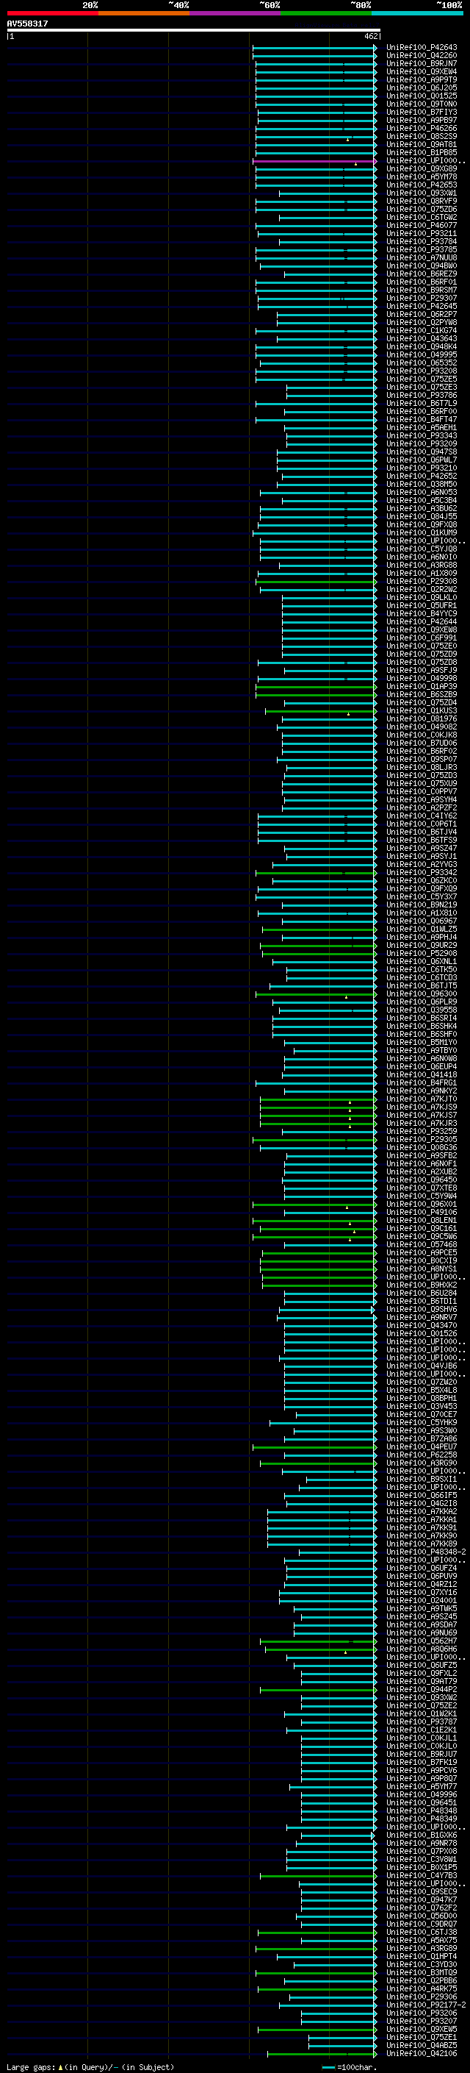Image resolution: width=470 pixels, height=2073 pixels.
Task: Click subject label UniRef100_Q08G36
Action: pyautogui.click(x=421, y=1148)
